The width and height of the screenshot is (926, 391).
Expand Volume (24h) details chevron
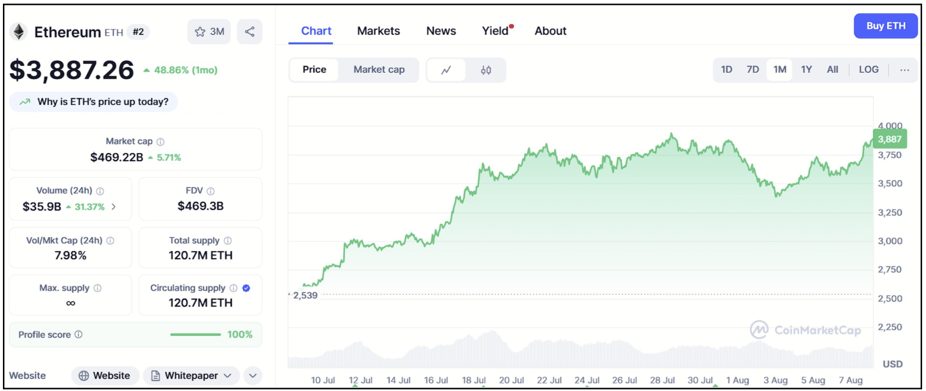pyautogui.click(x=114, y=207)
